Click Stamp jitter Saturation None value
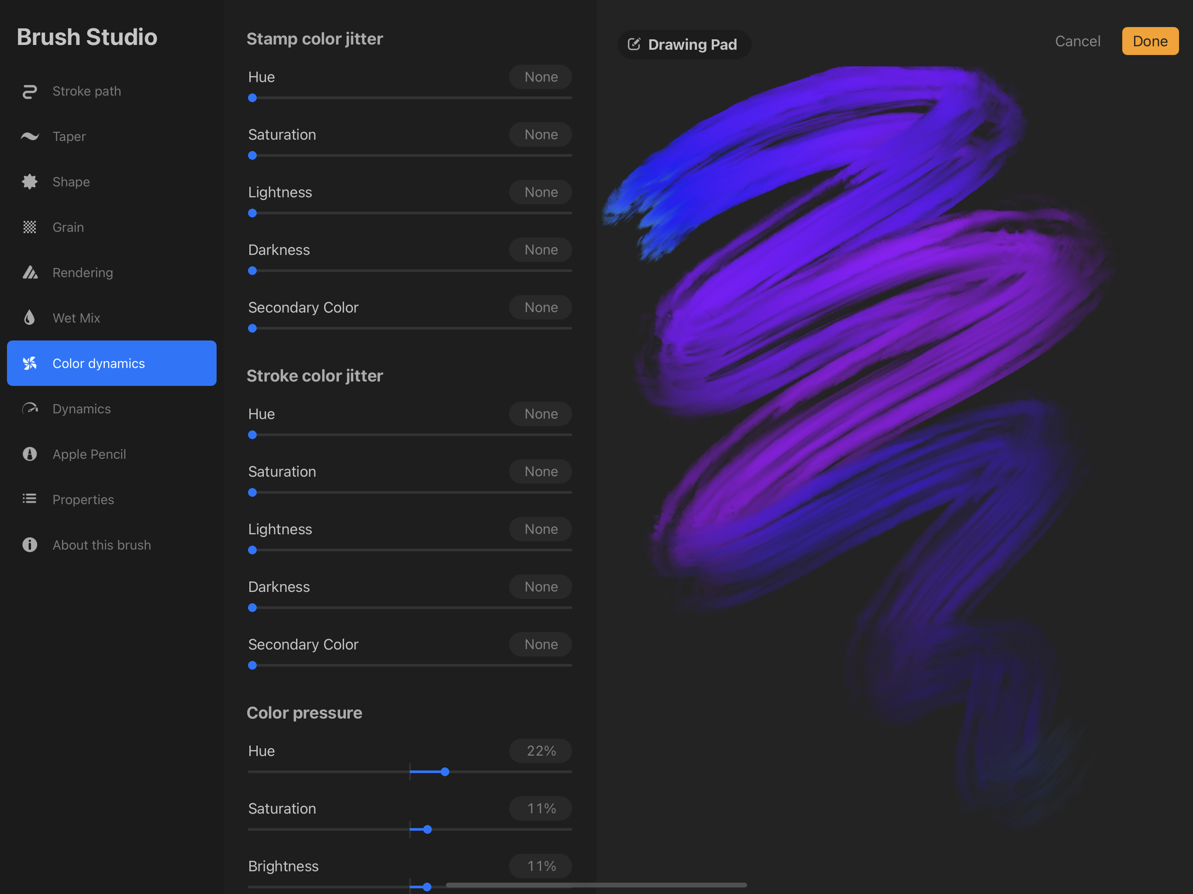 coord(541,135)
